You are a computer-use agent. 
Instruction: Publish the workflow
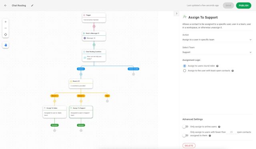(244, 5)
